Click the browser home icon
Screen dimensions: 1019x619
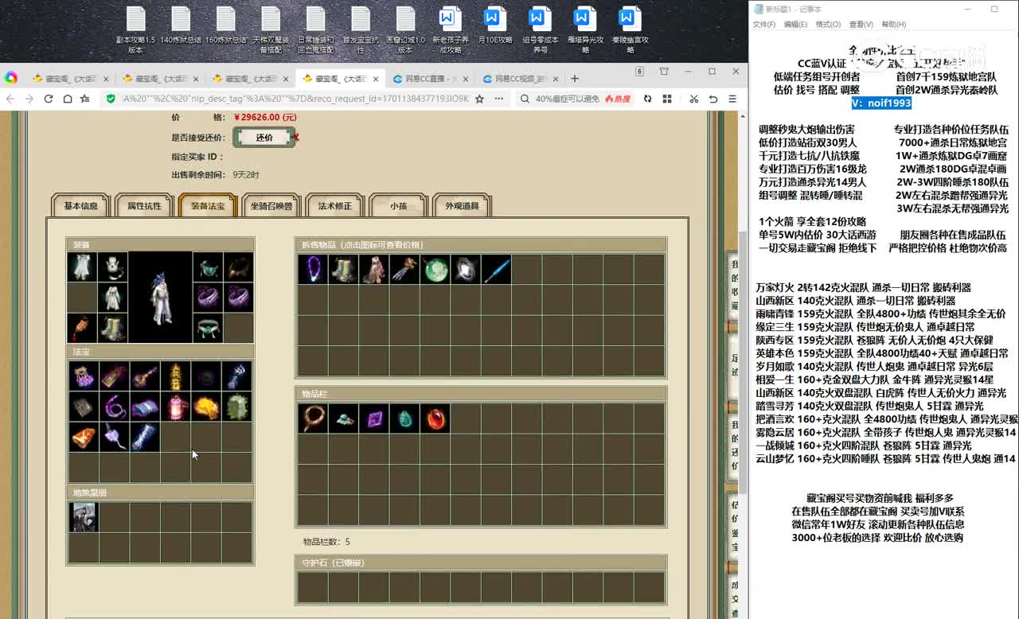(68, 99)
